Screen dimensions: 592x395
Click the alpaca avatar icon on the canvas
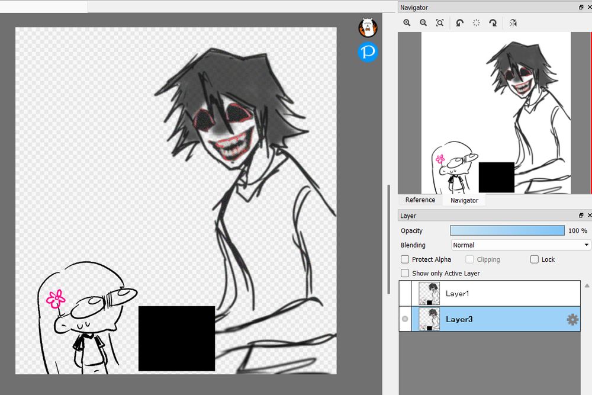368,28
